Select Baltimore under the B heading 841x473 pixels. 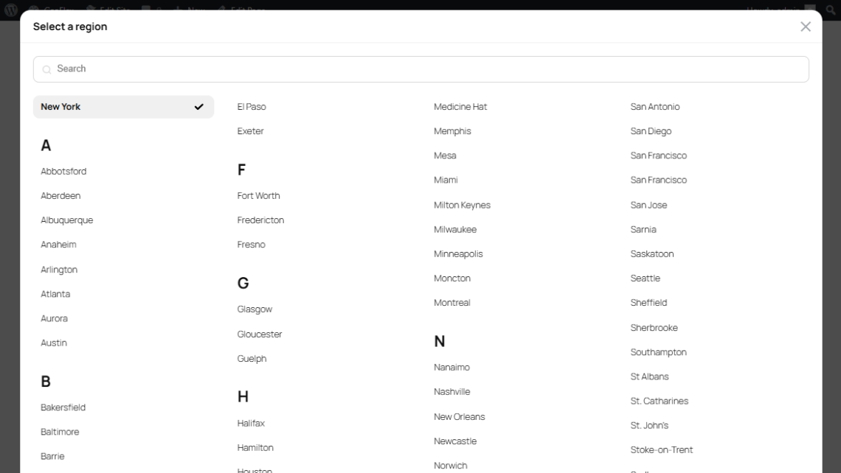pyautogui.click(x=60, y=432)
